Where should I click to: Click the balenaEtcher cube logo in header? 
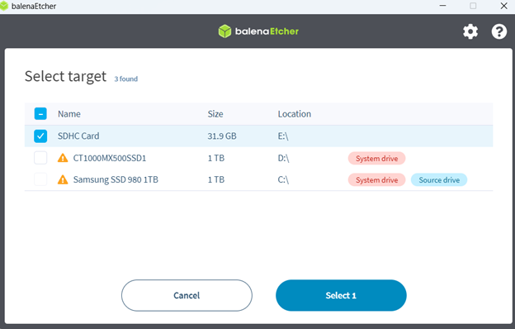click(x=225, y=31)
